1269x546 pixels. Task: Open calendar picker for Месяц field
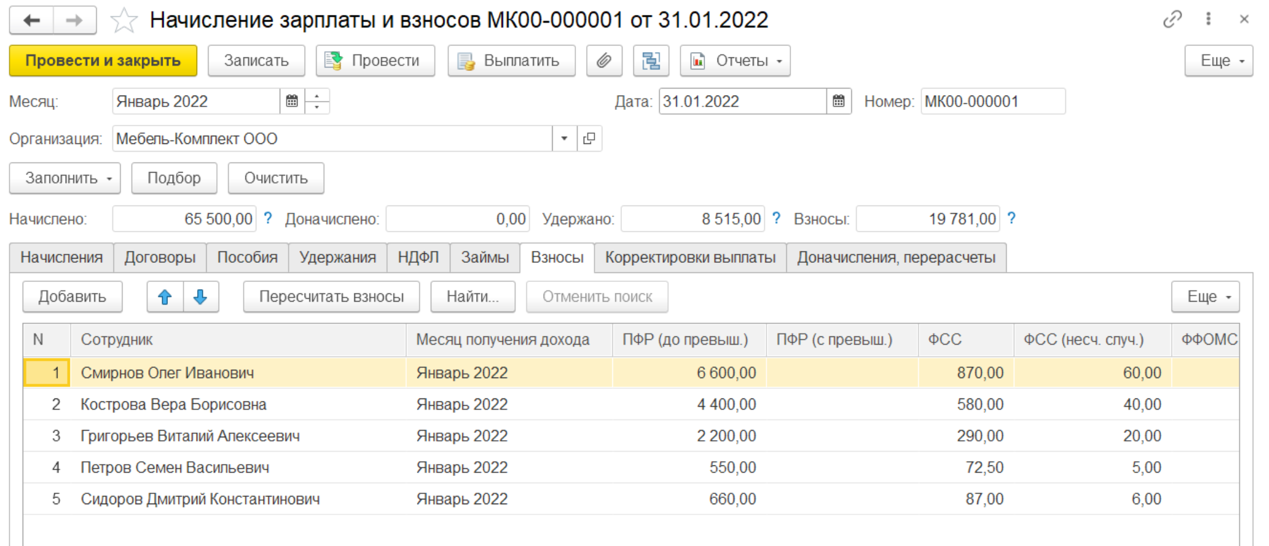[292, 102]
